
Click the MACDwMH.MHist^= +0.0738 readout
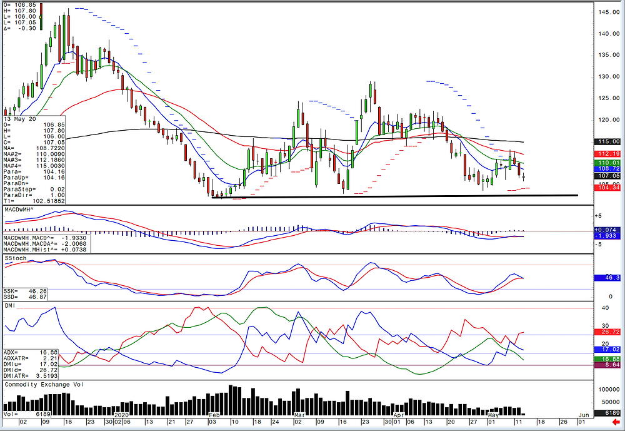(45, 250)
